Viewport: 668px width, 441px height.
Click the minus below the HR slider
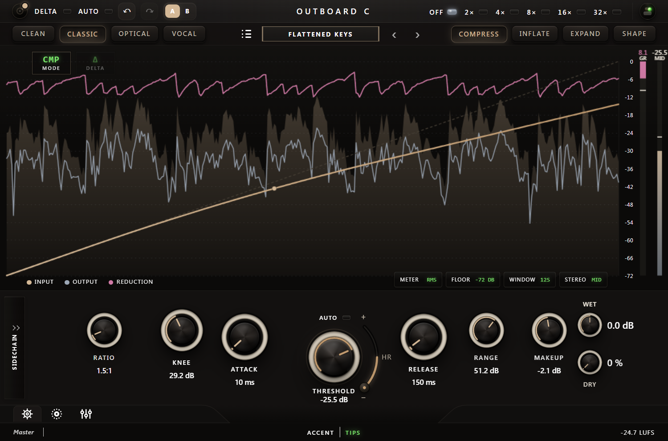363,397
